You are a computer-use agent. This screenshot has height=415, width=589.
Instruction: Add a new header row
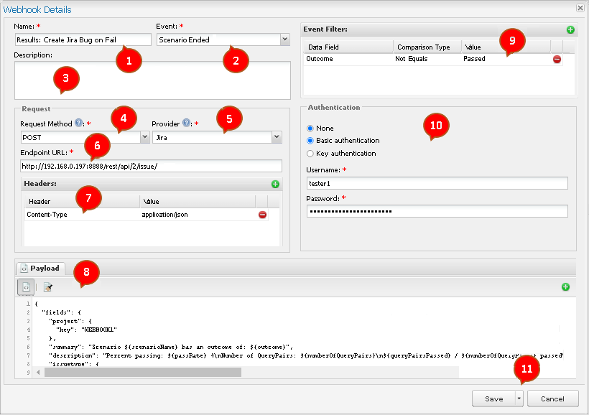pos(274,185)
